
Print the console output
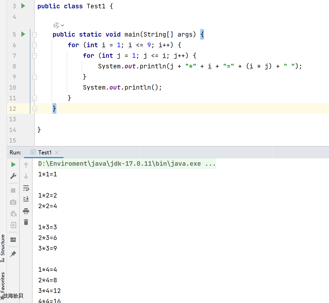(26, 211)
